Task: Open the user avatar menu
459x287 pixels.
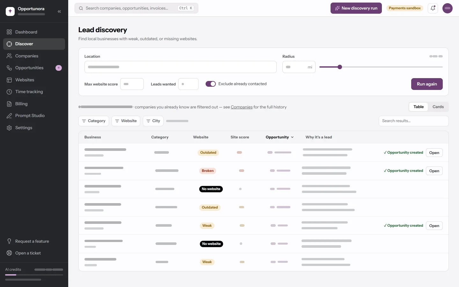Action: pyautogui.click(x=448, y=8)
